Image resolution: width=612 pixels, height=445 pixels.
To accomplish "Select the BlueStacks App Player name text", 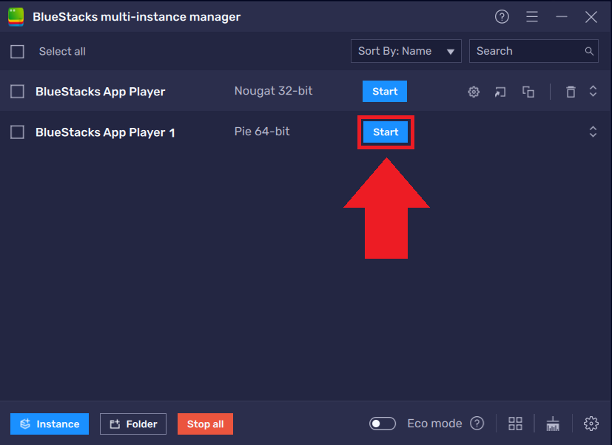I will click(x=101, y=92).
